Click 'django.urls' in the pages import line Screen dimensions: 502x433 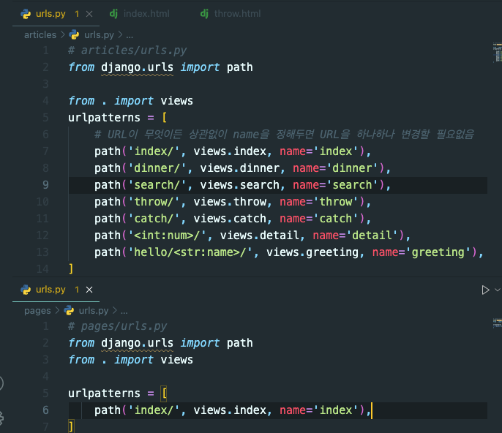coord(137,343)
